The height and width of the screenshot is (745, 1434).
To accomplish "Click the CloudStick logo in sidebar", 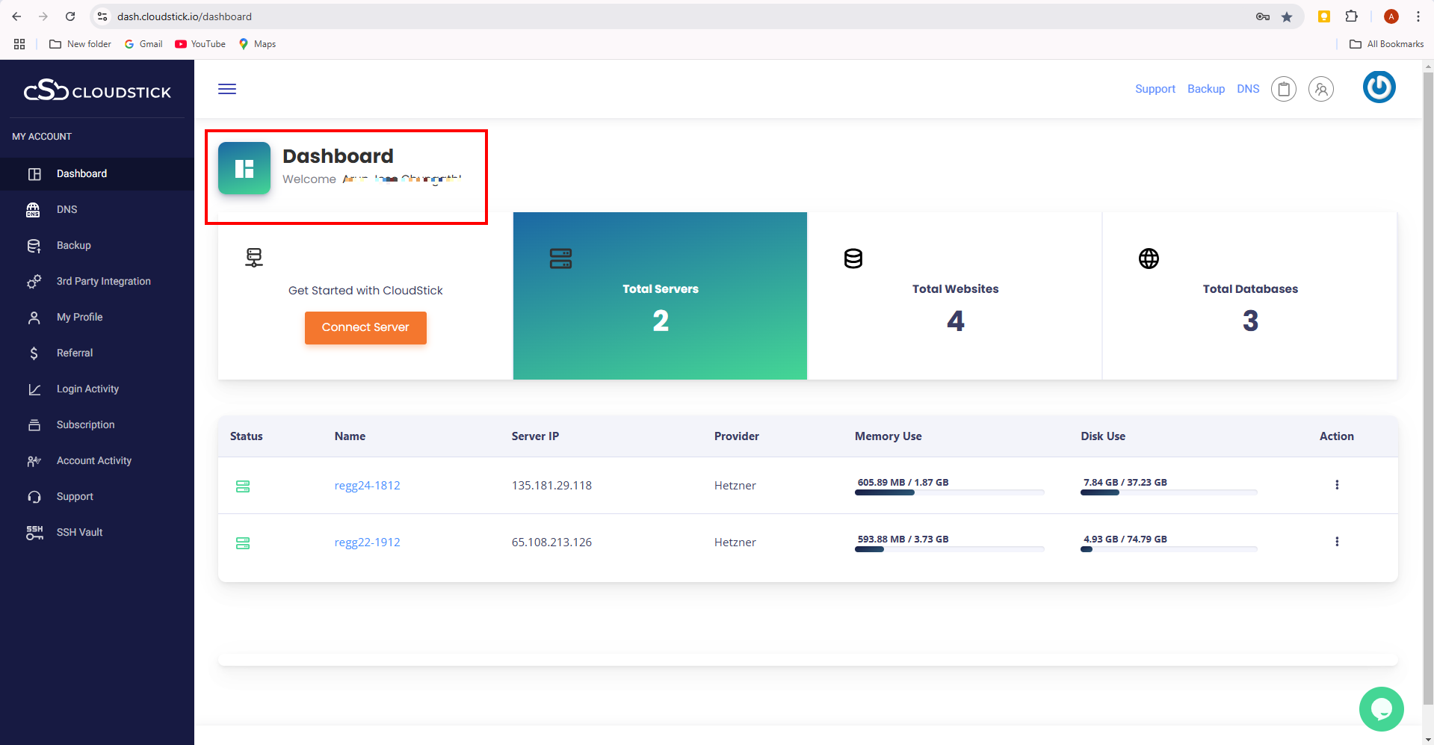I will (97, 91).
